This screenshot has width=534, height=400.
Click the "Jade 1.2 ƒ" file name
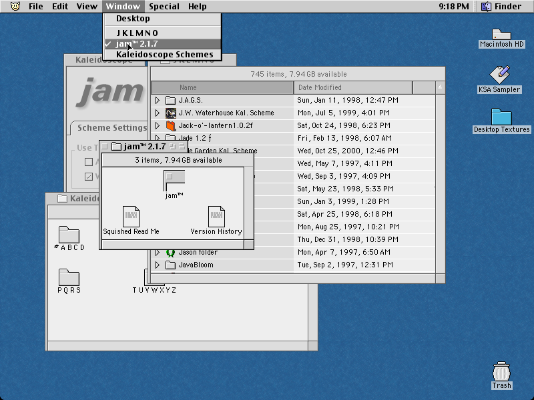tap(195, 138)
